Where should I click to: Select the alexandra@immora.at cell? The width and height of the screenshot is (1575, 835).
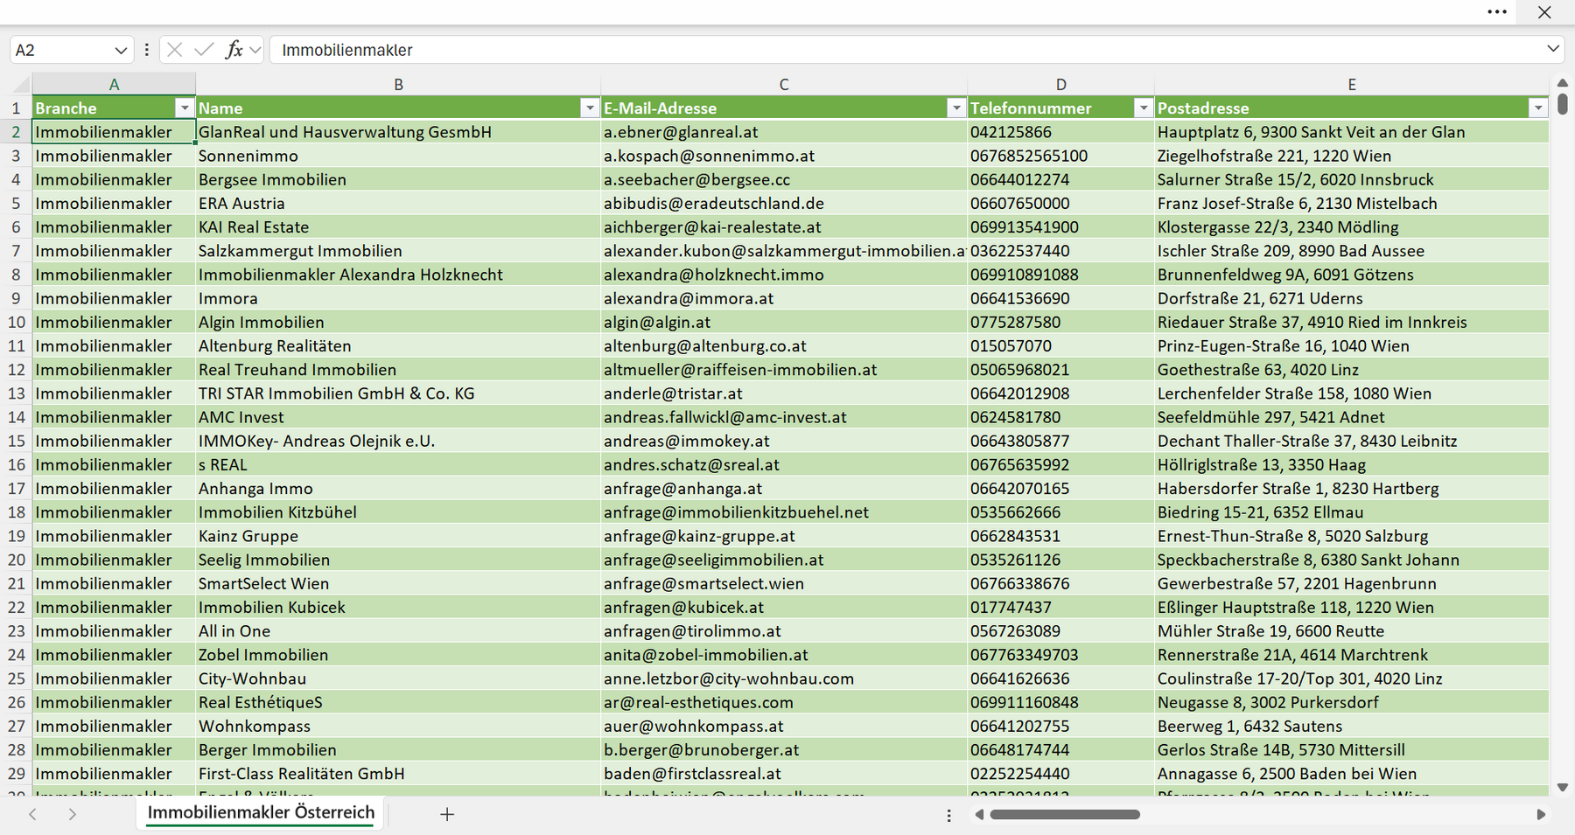(x=784, y=298)
